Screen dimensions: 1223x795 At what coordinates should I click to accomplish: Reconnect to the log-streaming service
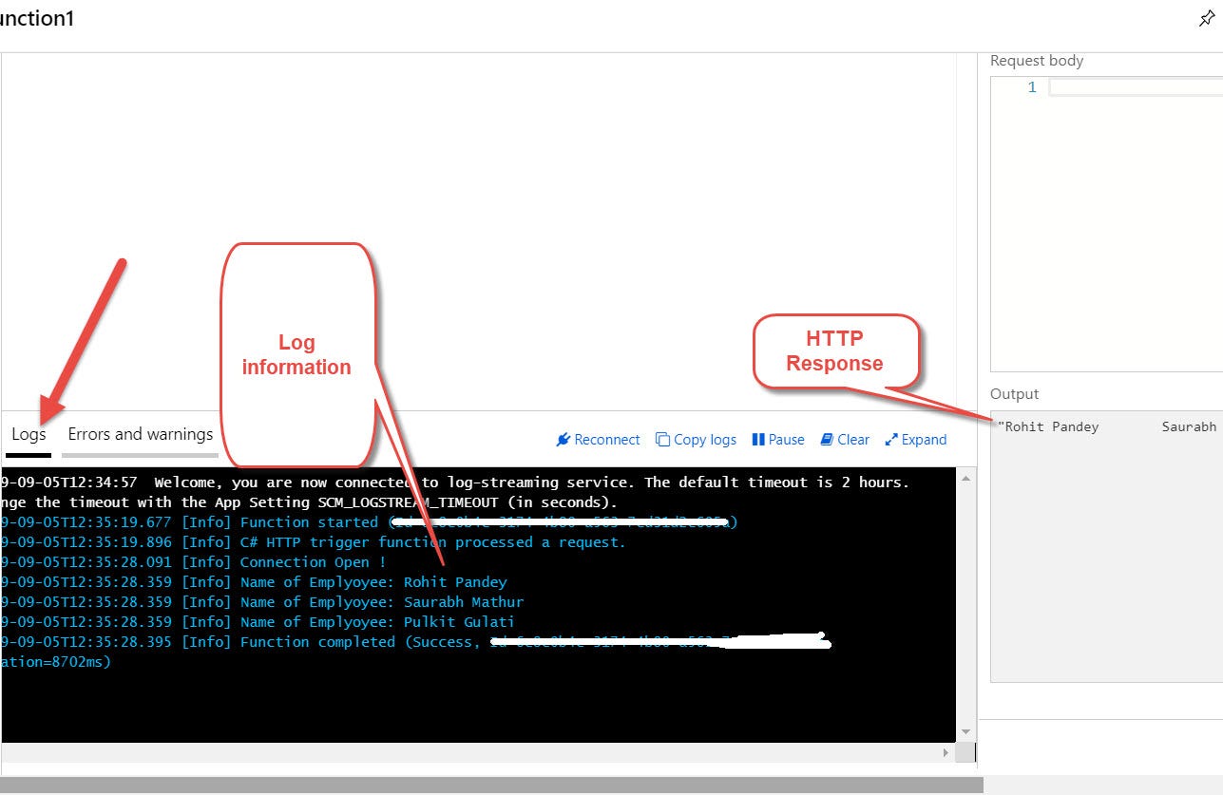coord(599,439)
